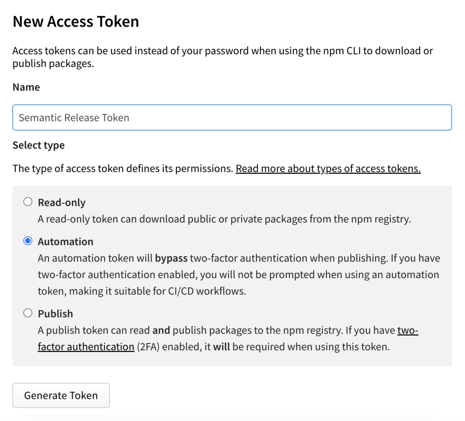Select the Read-only radio button

pos(28,202)
